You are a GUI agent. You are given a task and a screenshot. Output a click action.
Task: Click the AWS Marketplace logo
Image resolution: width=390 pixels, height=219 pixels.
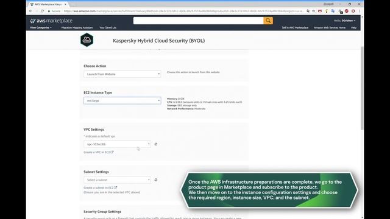point(51,21)
